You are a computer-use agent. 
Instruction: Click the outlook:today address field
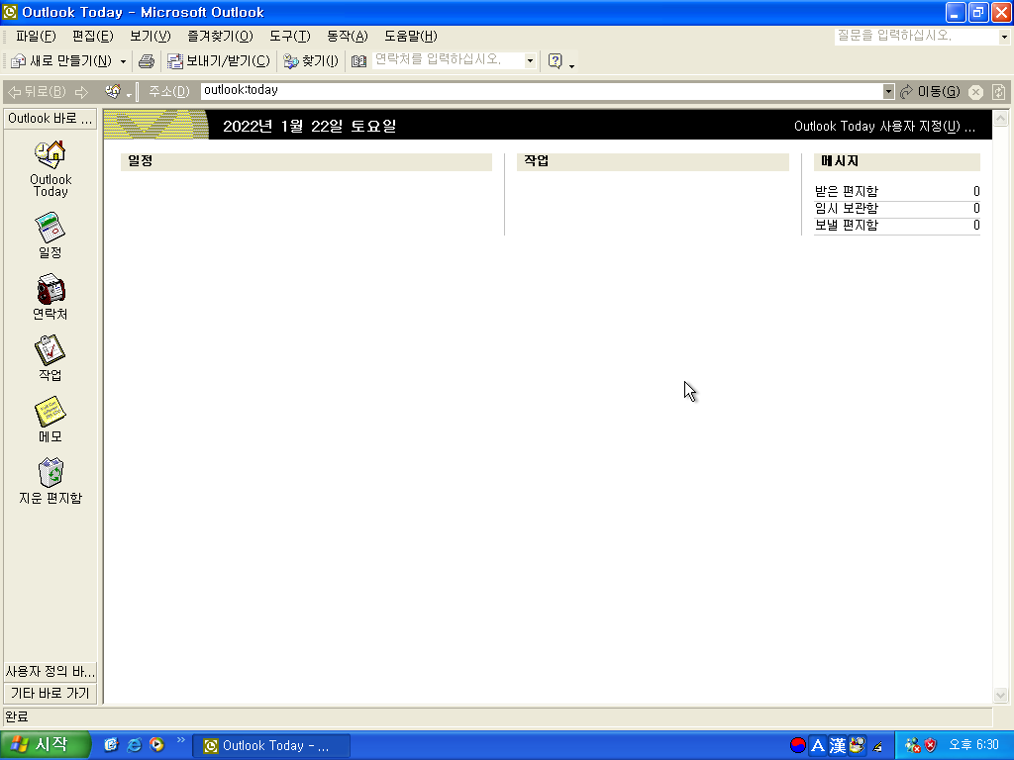[542, 91]
